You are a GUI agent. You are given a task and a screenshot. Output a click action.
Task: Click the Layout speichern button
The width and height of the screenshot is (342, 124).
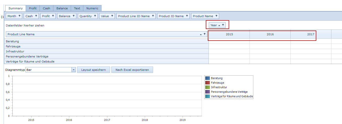pos(93,70)
